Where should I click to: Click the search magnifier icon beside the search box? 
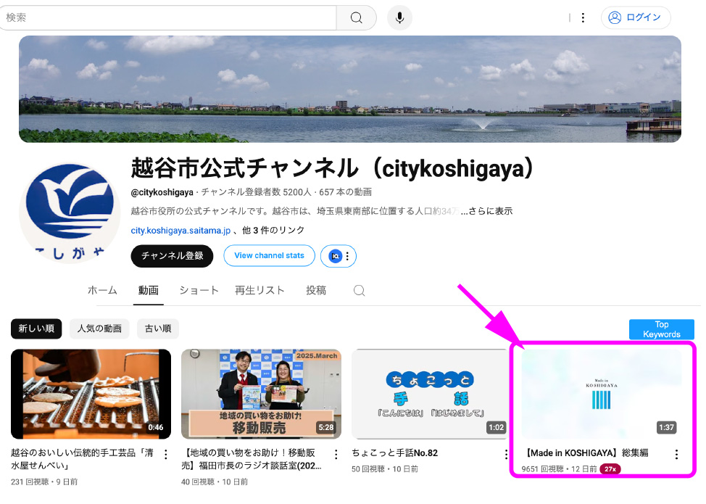coord(356,17)
